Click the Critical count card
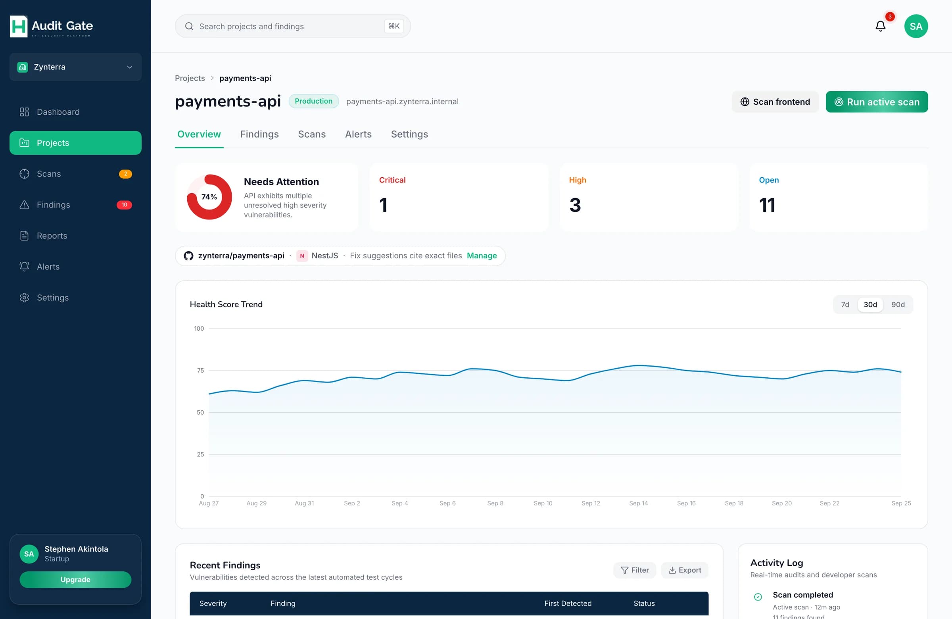The width and height of the screenshot is (952, 619). point(459,197)
